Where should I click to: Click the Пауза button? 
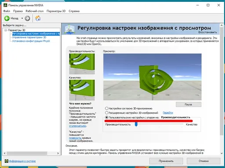click(x=189, y=104)
